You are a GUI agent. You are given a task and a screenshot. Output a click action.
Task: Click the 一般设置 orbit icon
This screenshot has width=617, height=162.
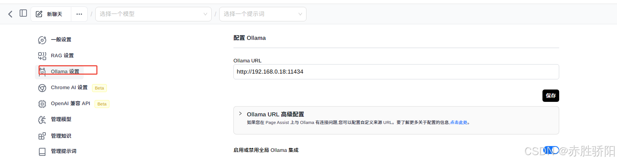[x=42, y=40]
